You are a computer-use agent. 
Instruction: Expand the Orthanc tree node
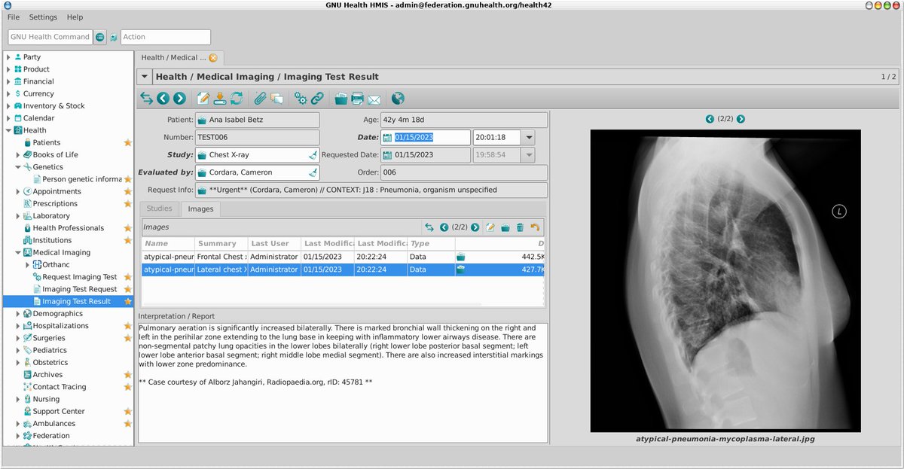[x=27, y=264]
